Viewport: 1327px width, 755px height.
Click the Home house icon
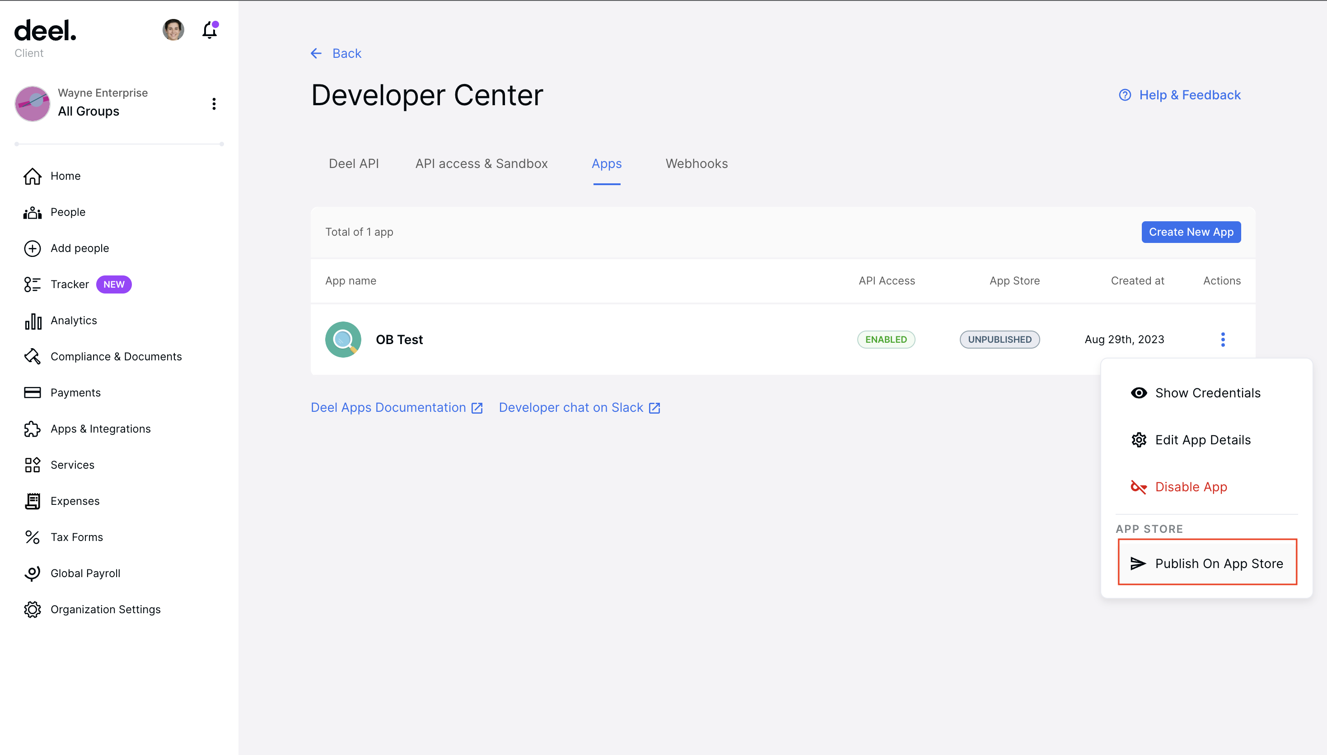(32, 176)
